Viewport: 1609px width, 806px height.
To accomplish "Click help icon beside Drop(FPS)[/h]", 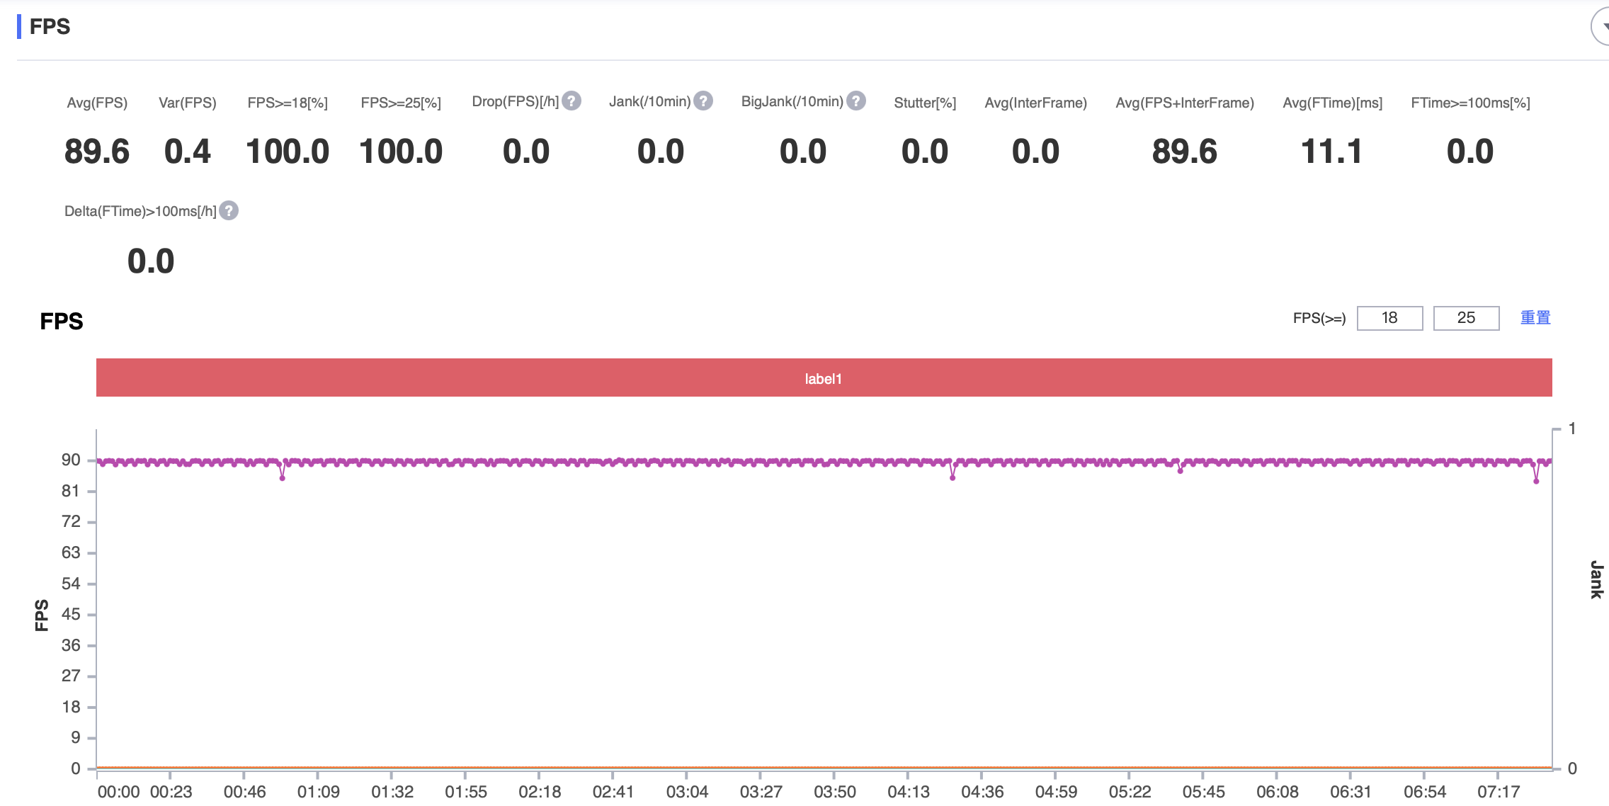I will point(572,101).
